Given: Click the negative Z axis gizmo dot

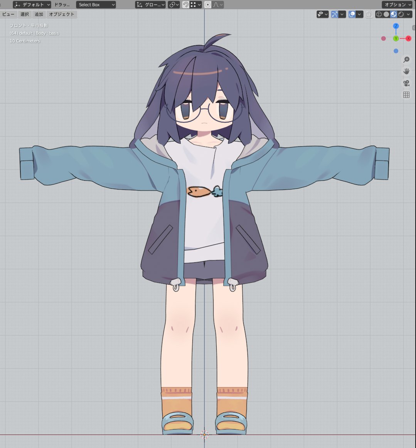Looking at the screenshot, I should 396,51.
